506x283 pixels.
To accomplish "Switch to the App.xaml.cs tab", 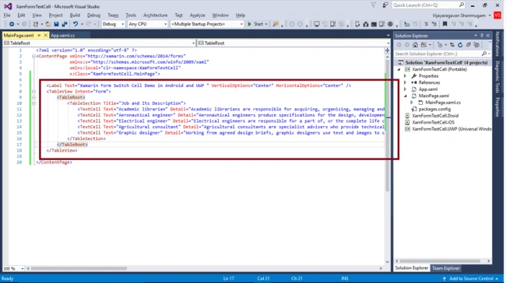I will coord(62,36).
